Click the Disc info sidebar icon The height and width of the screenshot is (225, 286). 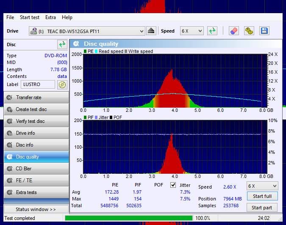pos(9,145)
